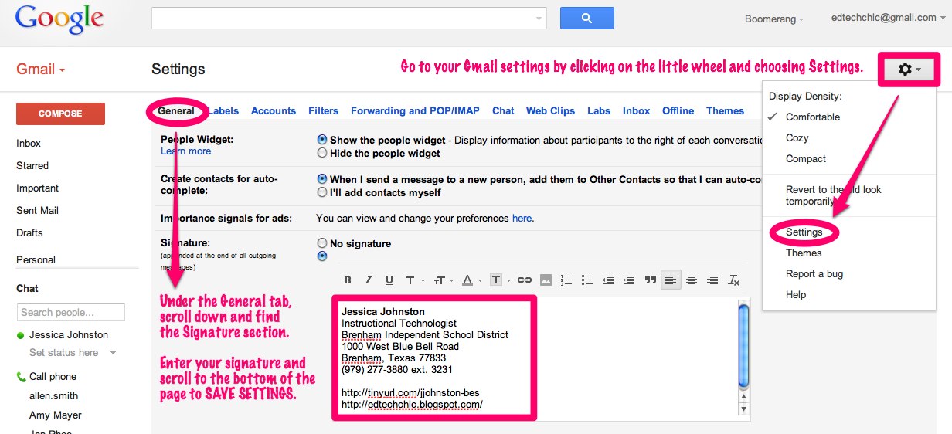Screen dimensions: 952x434
Task: Open the edtechchic account menu
Action: tap(888, 18)
